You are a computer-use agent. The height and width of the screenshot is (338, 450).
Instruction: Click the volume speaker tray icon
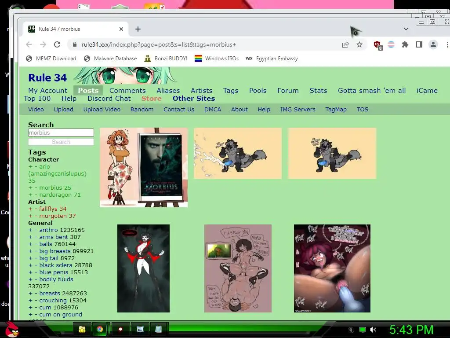point(373,330)
